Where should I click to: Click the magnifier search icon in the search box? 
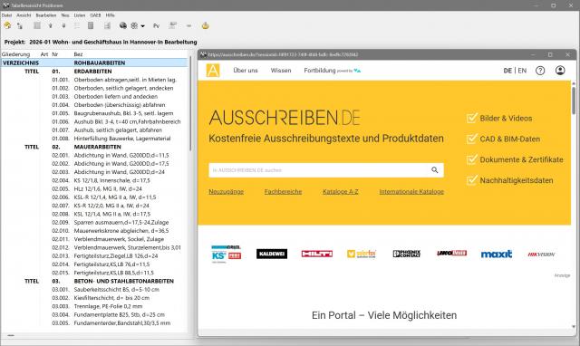(435, 170)
